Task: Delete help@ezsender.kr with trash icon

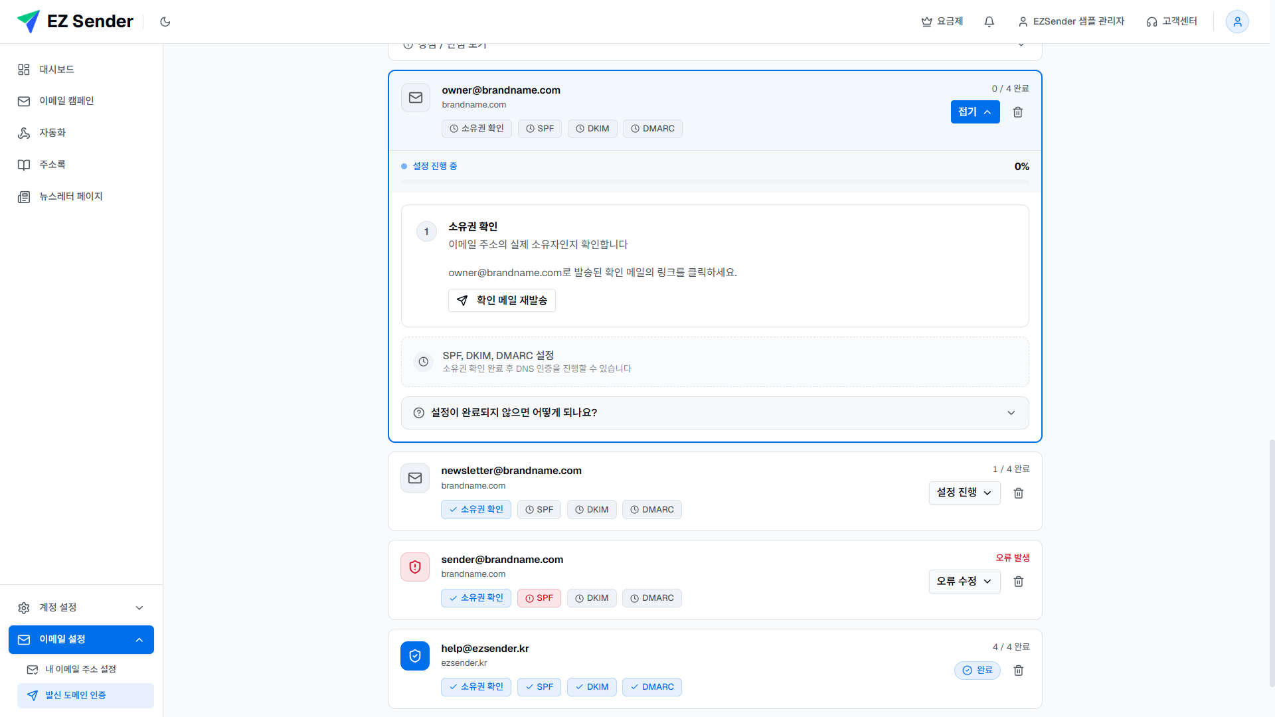Action: 1019,671
